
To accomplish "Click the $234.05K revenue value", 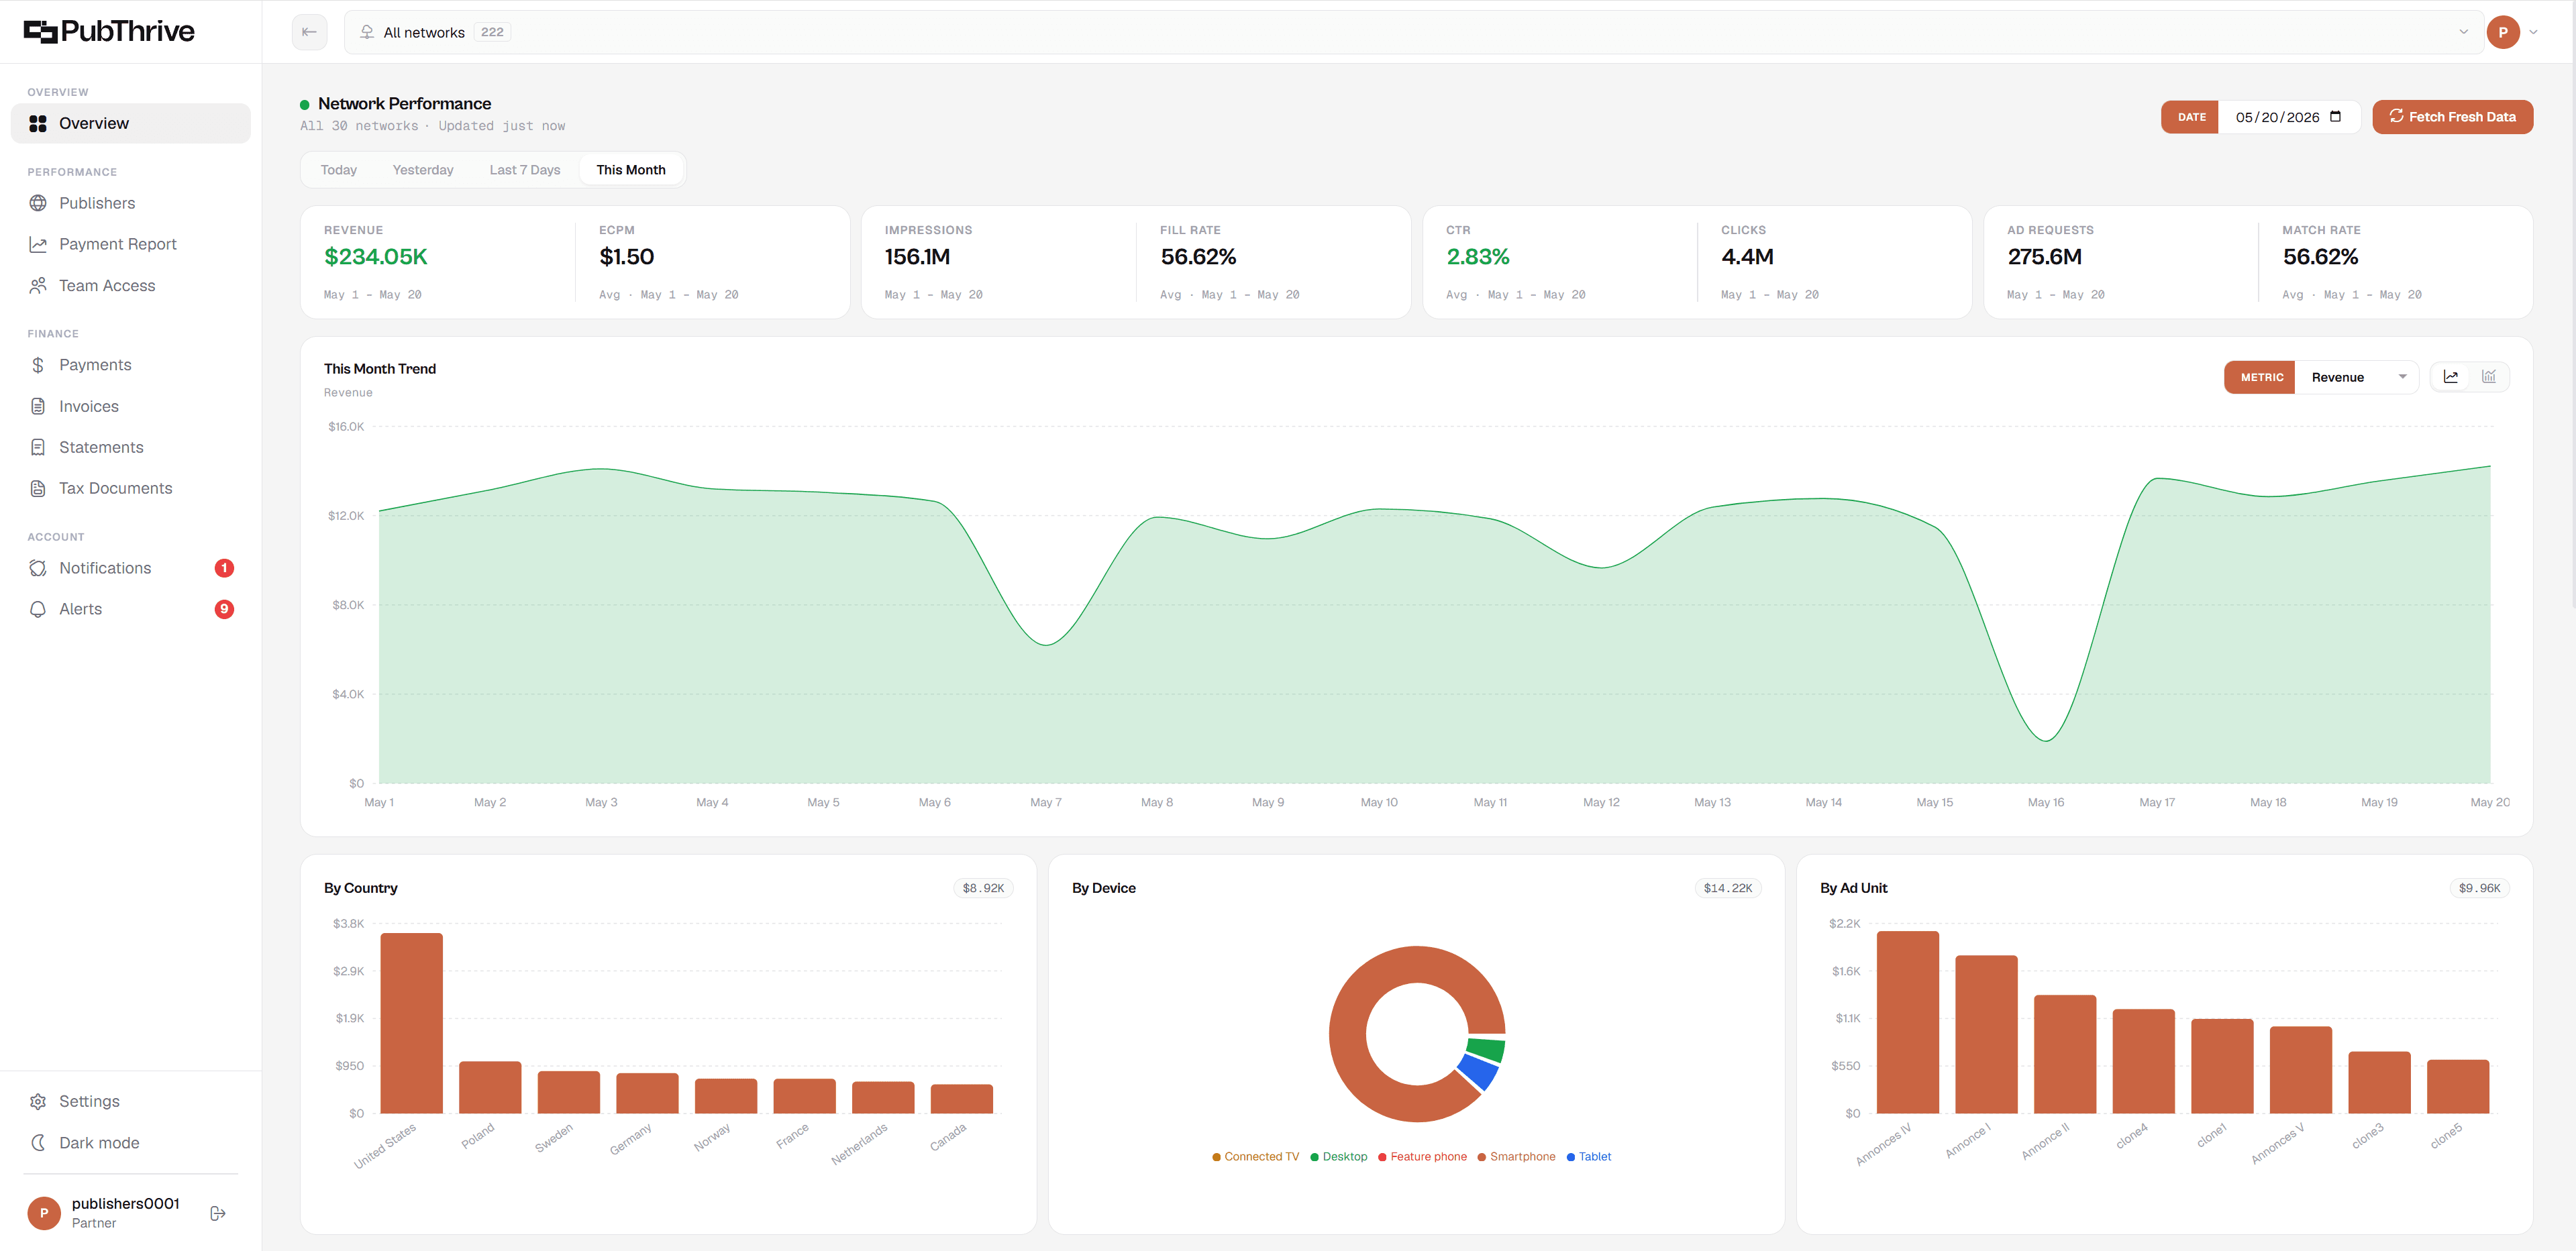I will (376, 257).
